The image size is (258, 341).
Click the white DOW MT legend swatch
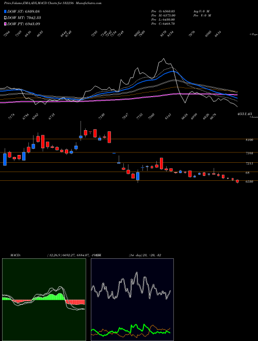tap(5, 18)
